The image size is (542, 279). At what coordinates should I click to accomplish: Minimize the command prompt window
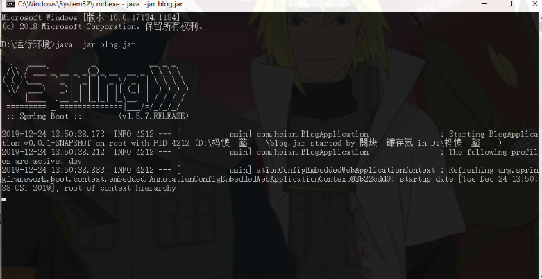[484, 3]
